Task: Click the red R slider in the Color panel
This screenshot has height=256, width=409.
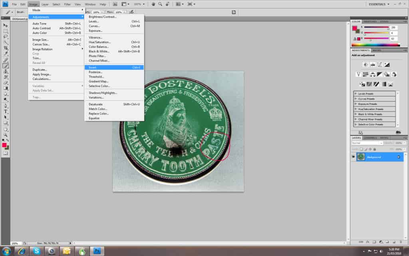Action: 376,28
